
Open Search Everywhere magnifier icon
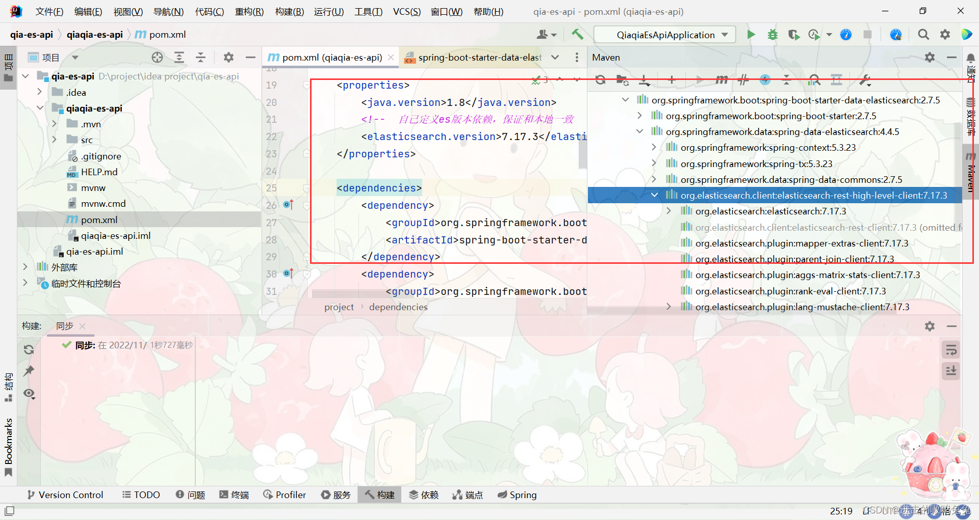(x=923, y=35)
